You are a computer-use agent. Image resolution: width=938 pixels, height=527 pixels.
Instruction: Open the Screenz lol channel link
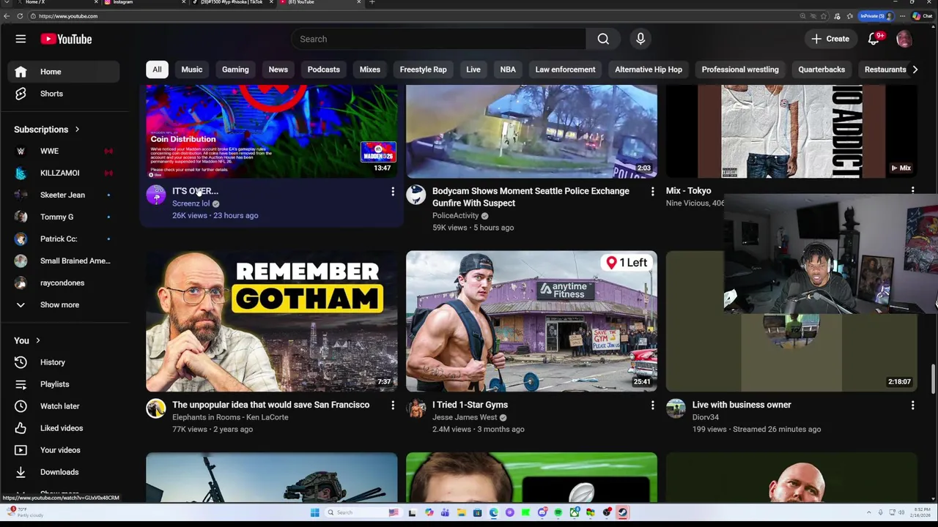pyautogui.click(x=191, y=203)
